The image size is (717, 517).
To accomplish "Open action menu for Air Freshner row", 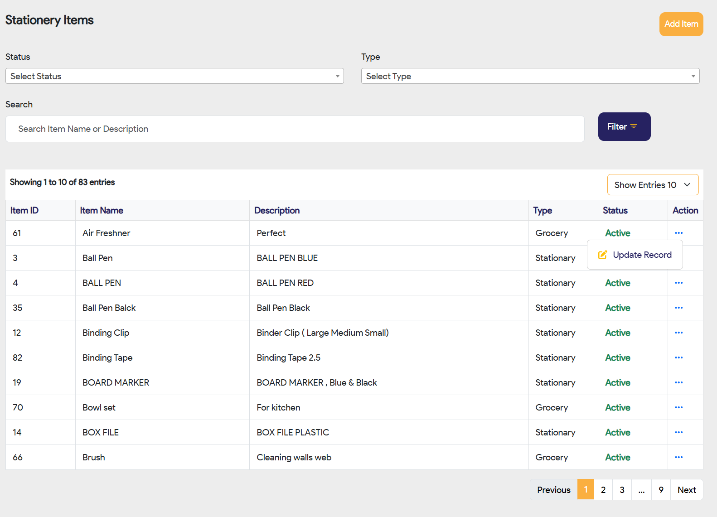I will (x=678, y=233).
